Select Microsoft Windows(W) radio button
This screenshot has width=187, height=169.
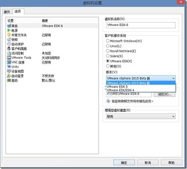point(108,41)
